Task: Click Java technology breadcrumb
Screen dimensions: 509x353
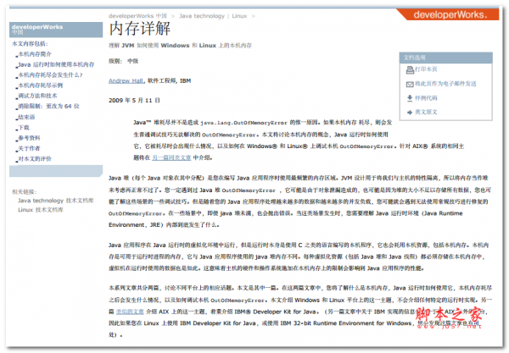Action: 202,16
